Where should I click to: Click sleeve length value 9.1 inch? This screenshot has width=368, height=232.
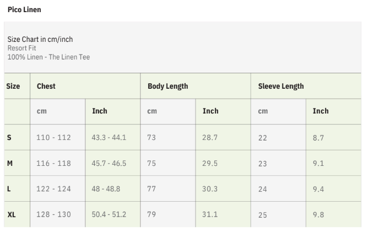click(x=318, y=163)
